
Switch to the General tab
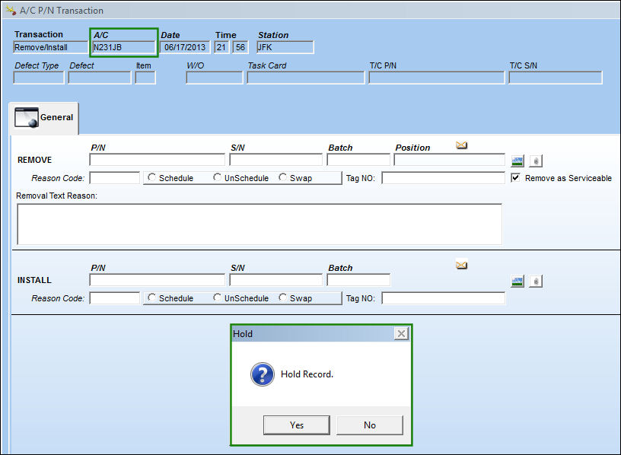point(44,118)
